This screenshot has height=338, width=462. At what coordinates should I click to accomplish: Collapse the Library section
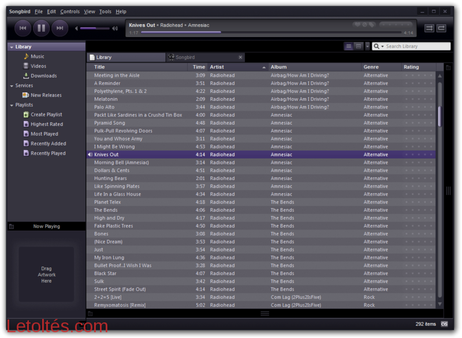click(x=12, y=47)
